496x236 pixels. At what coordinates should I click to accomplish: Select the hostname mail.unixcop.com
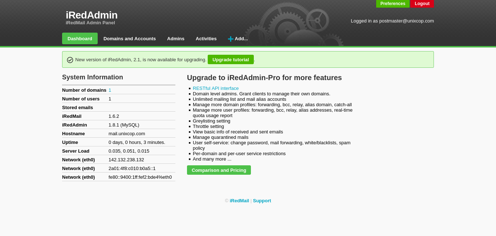click(x=127, y=133)
